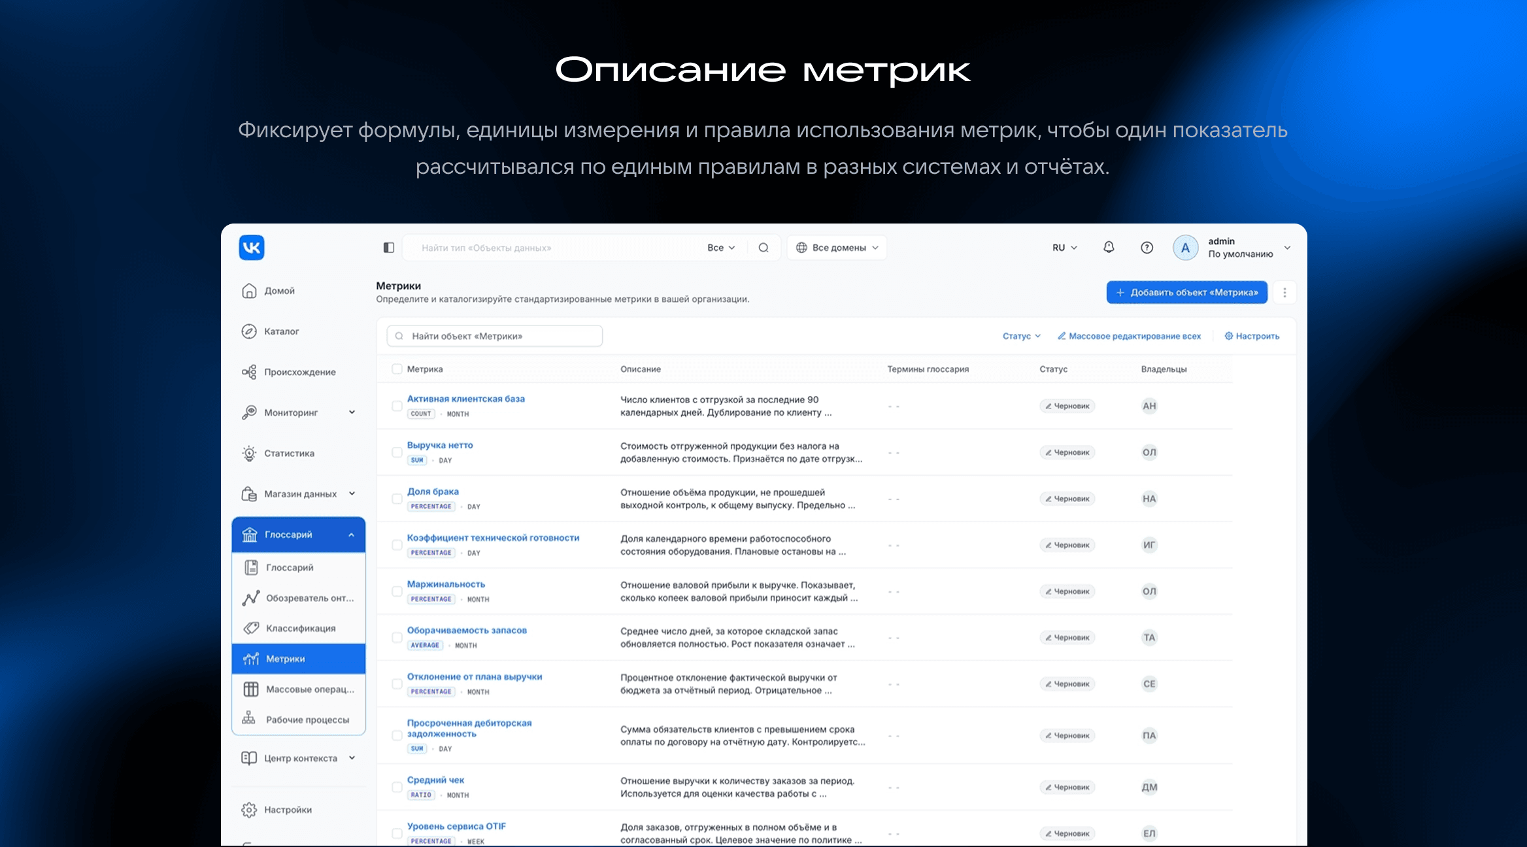Click owner avatar АН in first row
This screenshot has height=847, width=1527.
coord(1149,406)
